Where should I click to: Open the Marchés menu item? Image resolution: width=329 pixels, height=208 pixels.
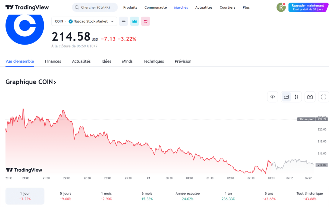[181, 7]
